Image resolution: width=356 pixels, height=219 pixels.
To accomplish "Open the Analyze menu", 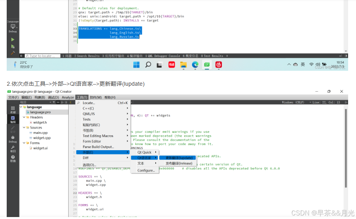I will tap(68, 98).
